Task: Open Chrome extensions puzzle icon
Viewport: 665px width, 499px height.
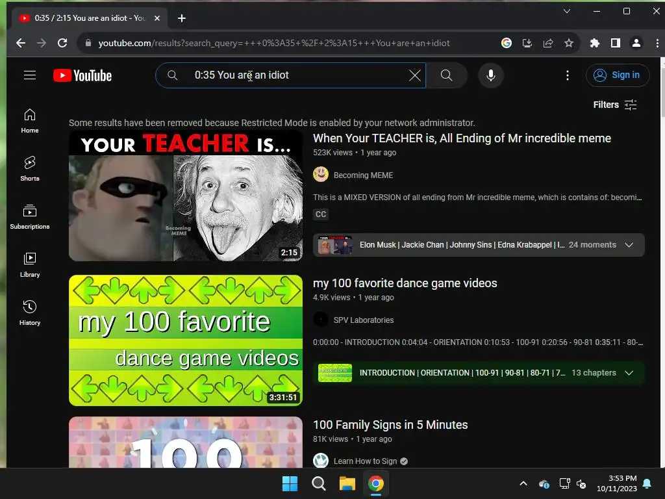Action: (x=595, y=43)
